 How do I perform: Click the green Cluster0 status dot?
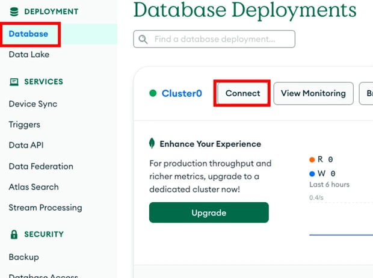point(153,93)
